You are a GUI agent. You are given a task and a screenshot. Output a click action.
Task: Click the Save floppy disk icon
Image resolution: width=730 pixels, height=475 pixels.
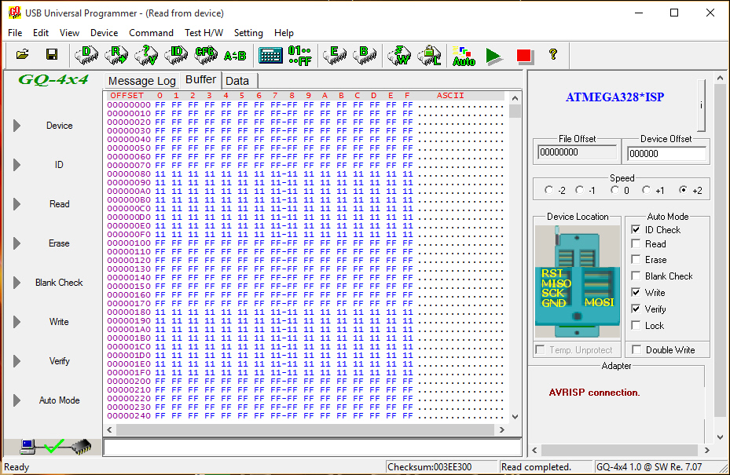click(52, 54)
